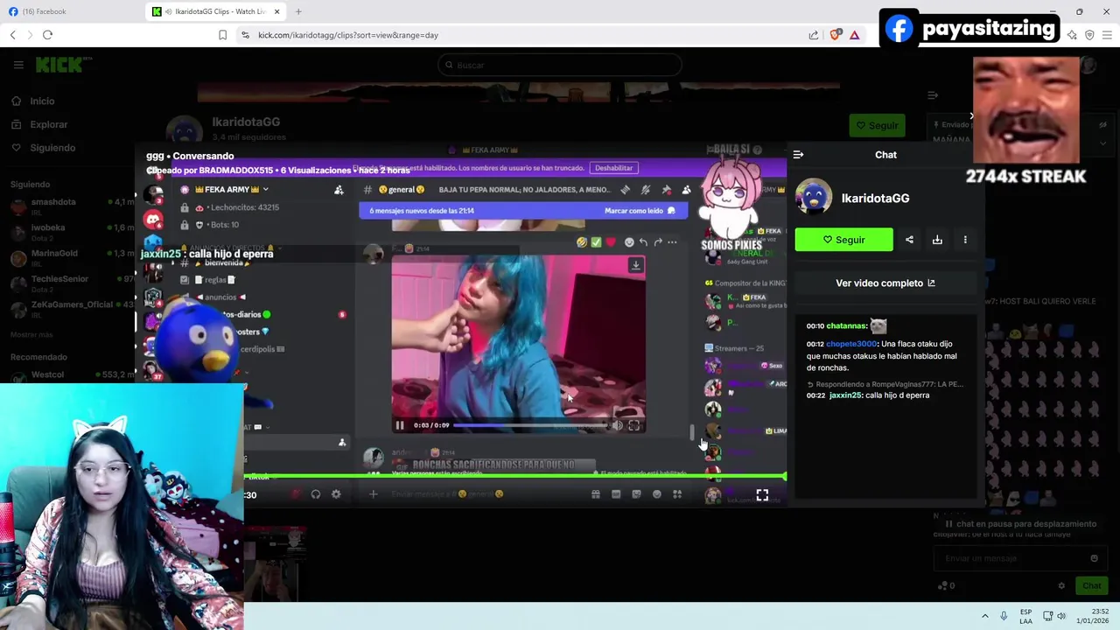1120x630 pixels.
Task: Share the clip
Action: (909, 240)
